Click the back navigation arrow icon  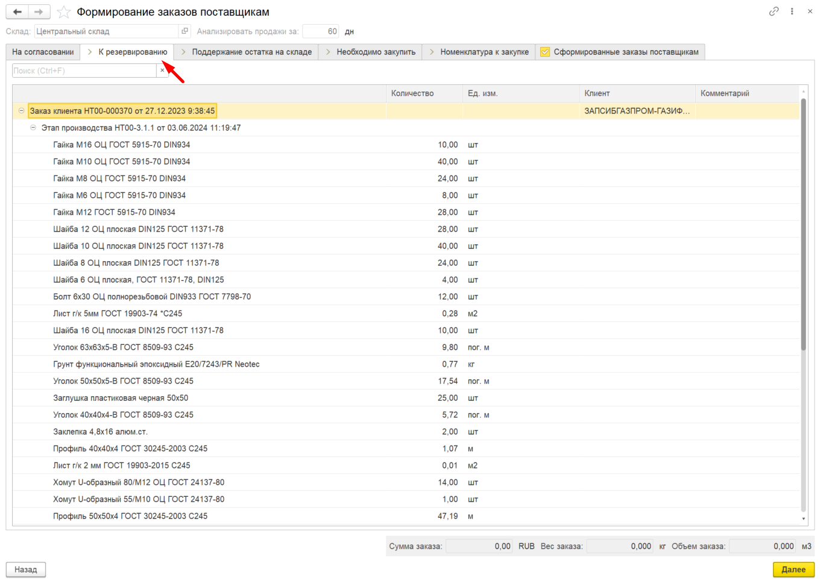pos(17,11)
